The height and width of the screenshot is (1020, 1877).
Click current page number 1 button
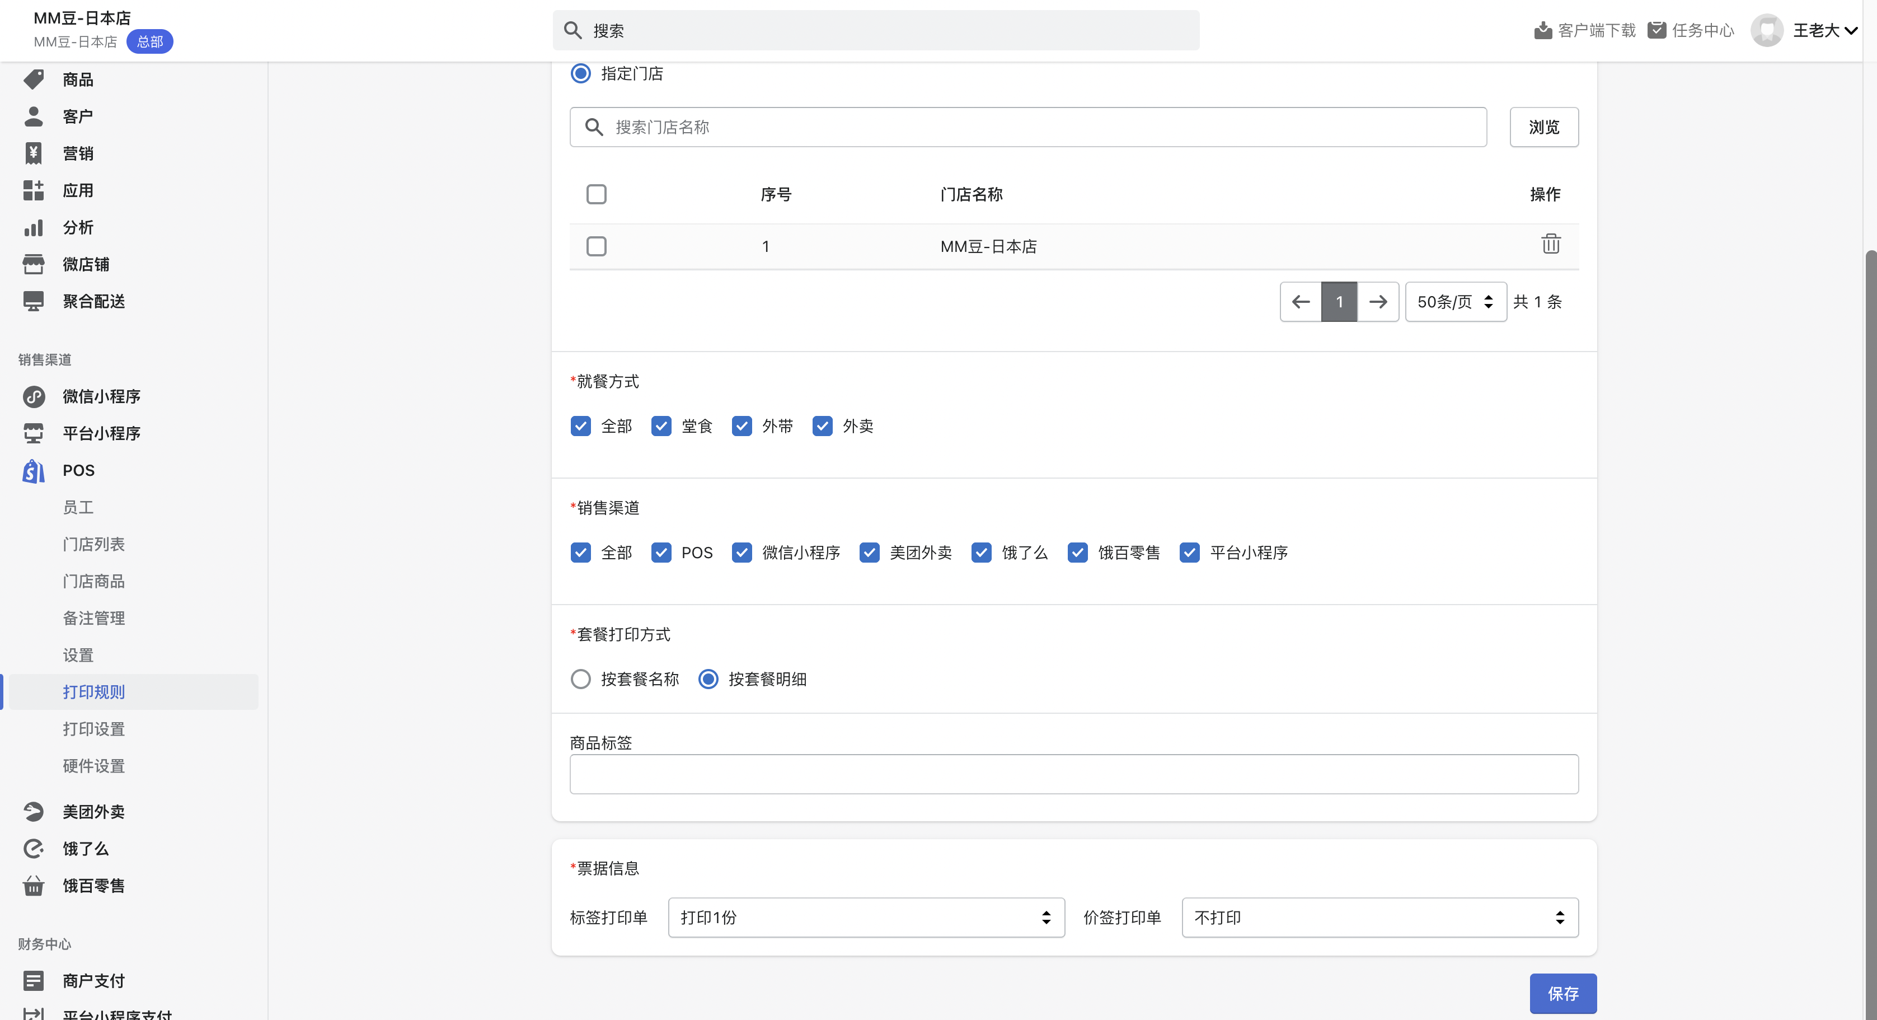(1339, 302)
